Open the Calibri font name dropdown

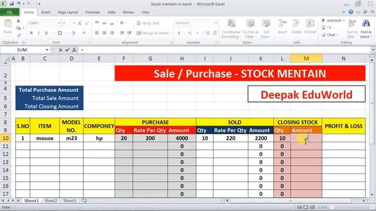pyautogui.click(x=59, y=23)
